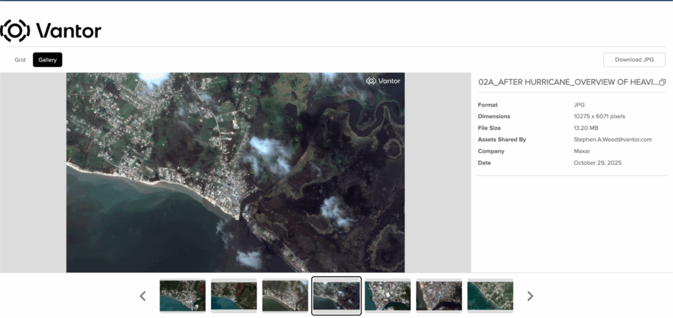Select the sixth thumbnail in the strip
Viewport: 673px width, 318px height.
(439, 296)
